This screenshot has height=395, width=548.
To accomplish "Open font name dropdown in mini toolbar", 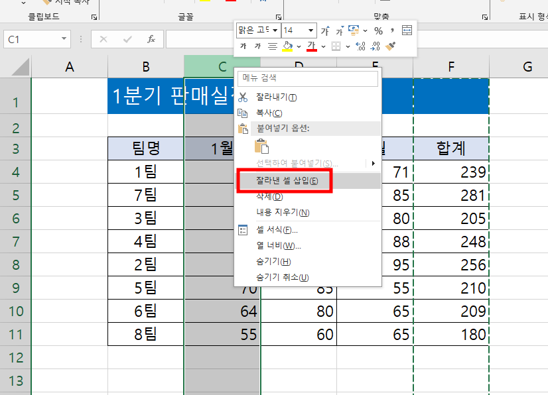I will point(275,30).
